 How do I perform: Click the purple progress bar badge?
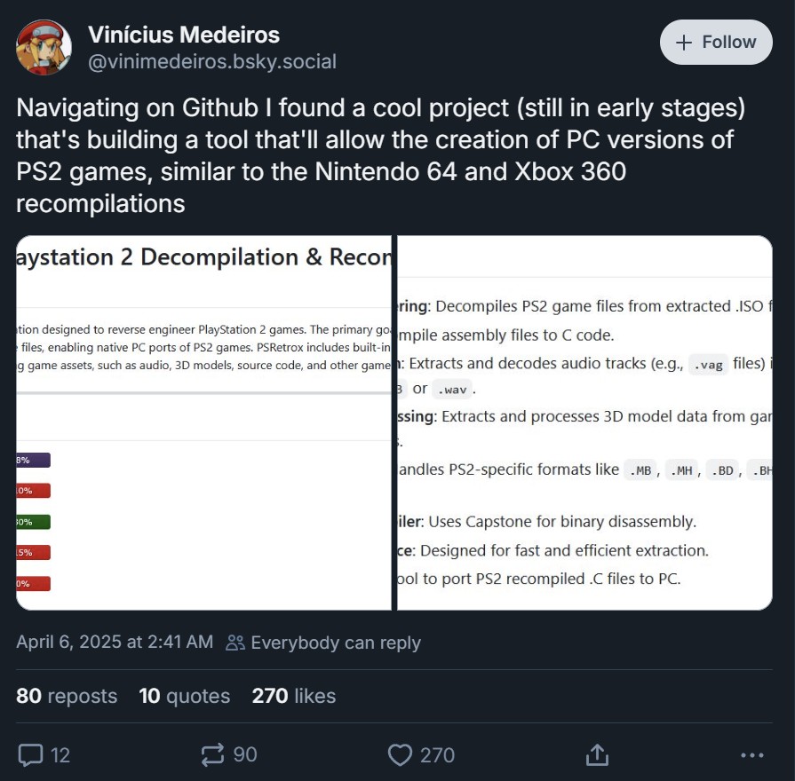[x=33, y=460]
